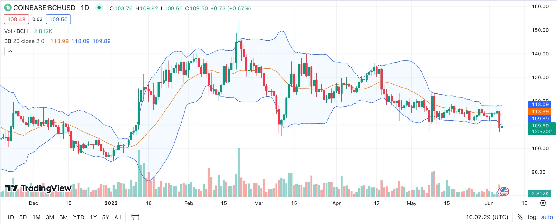Screen dimensions: 557x224
Task: Click the Vol · BCH indicator label
Action: (x=16, y=31)
